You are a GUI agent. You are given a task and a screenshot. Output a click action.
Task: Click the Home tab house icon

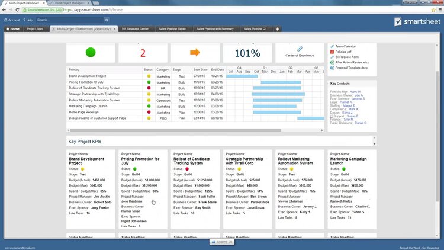click(8, 29)
